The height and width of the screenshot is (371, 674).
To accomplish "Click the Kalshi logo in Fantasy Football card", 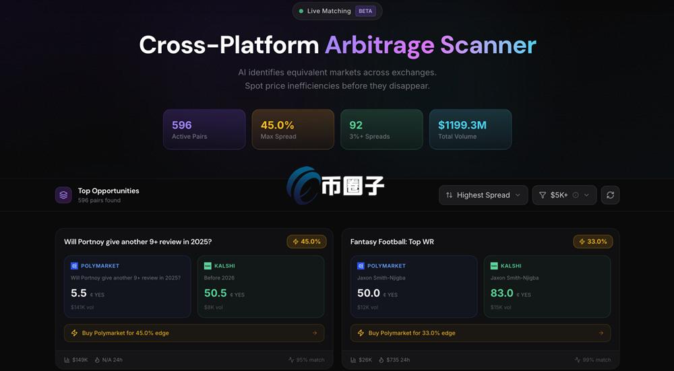I will (495, 266).
